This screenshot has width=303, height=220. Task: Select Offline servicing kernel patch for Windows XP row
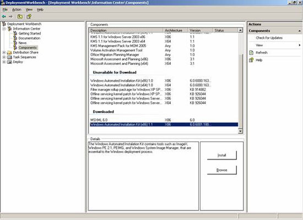pos(164,94)
